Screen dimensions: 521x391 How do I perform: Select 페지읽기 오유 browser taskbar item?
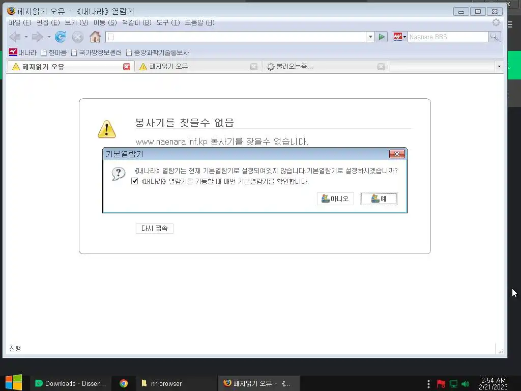coord(259,383)
